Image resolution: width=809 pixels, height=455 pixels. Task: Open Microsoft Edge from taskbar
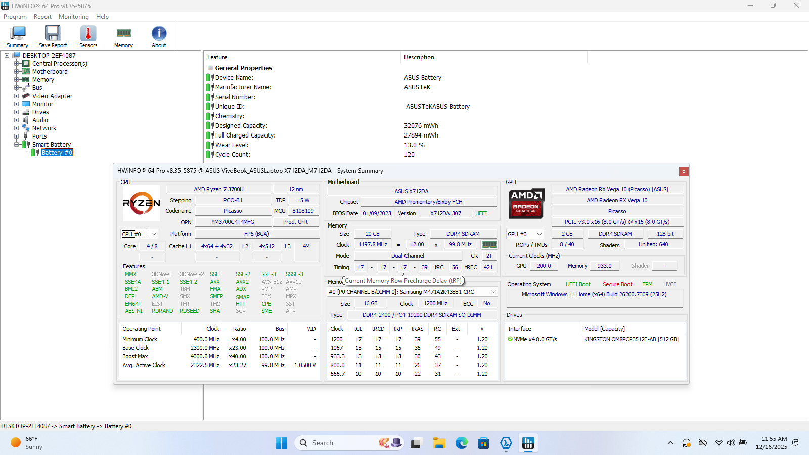[461, 443]
